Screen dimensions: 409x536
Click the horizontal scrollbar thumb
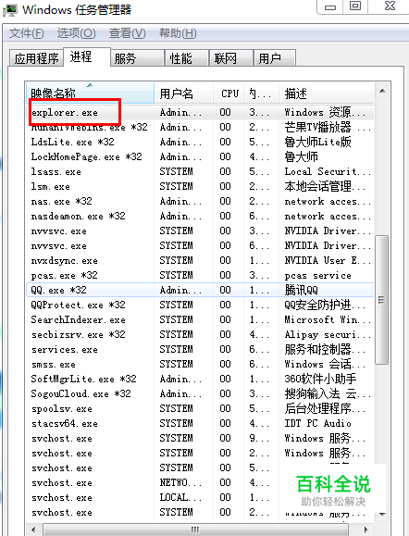(195, 530)
